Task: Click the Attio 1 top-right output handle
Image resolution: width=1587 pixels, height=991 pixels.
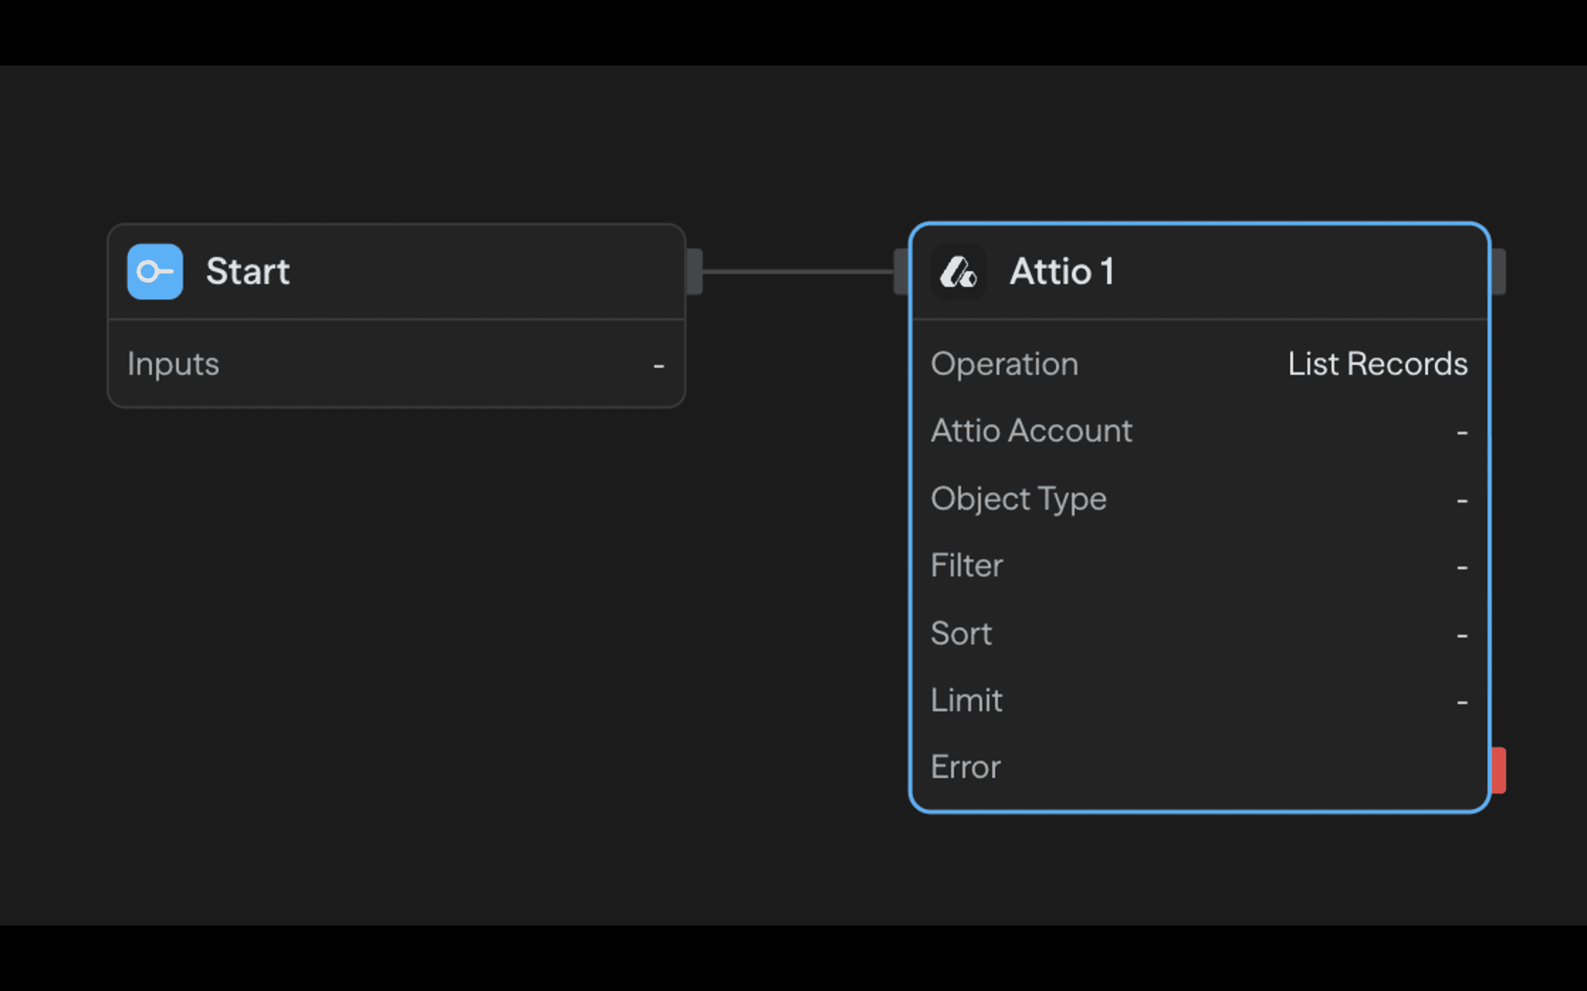Action: point(1499,271)
